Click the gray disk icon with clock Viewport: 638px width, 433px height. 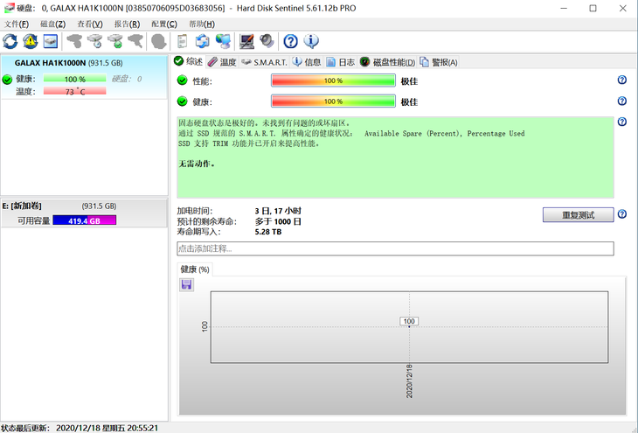(94, 41)
